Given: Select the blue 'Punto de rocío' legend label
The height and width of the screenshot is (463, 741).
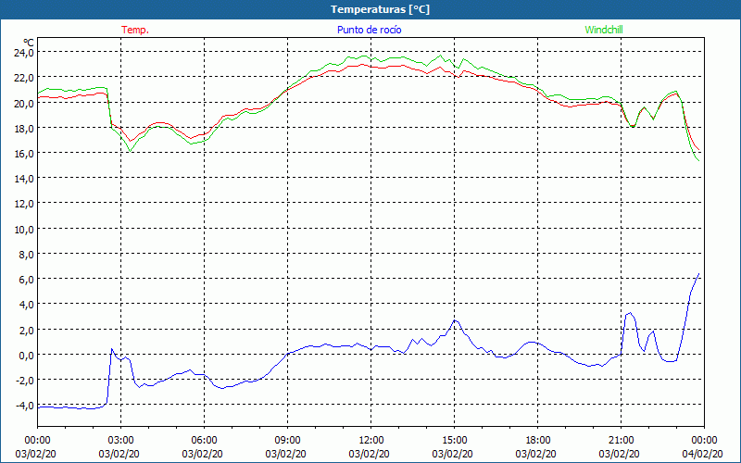Looking at the screenshot, I should coord(369,30).
